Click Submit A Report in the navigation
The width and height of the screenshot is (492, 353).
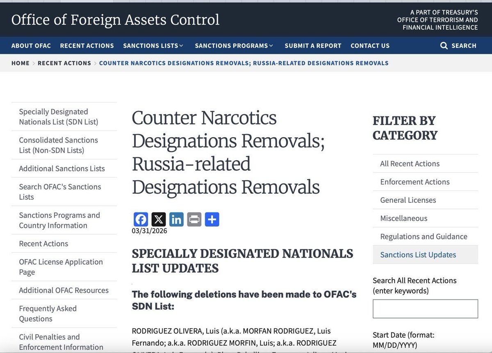[313, 45]
